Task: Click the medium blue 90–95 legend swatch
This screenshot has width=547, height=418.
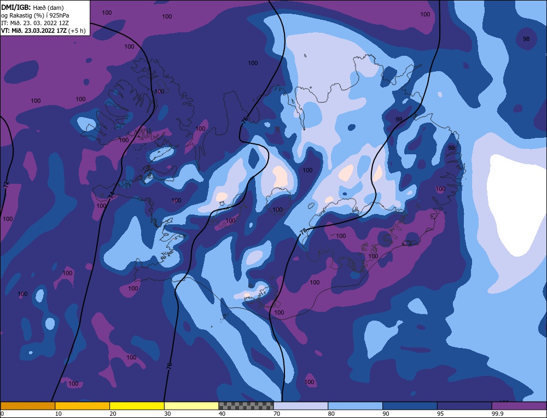Action: (x=410, y=406)
